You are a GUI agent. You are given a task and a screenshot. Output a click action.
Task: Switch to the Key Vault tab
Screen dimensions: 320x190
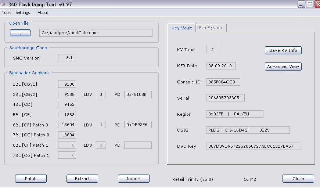point(181,28)
